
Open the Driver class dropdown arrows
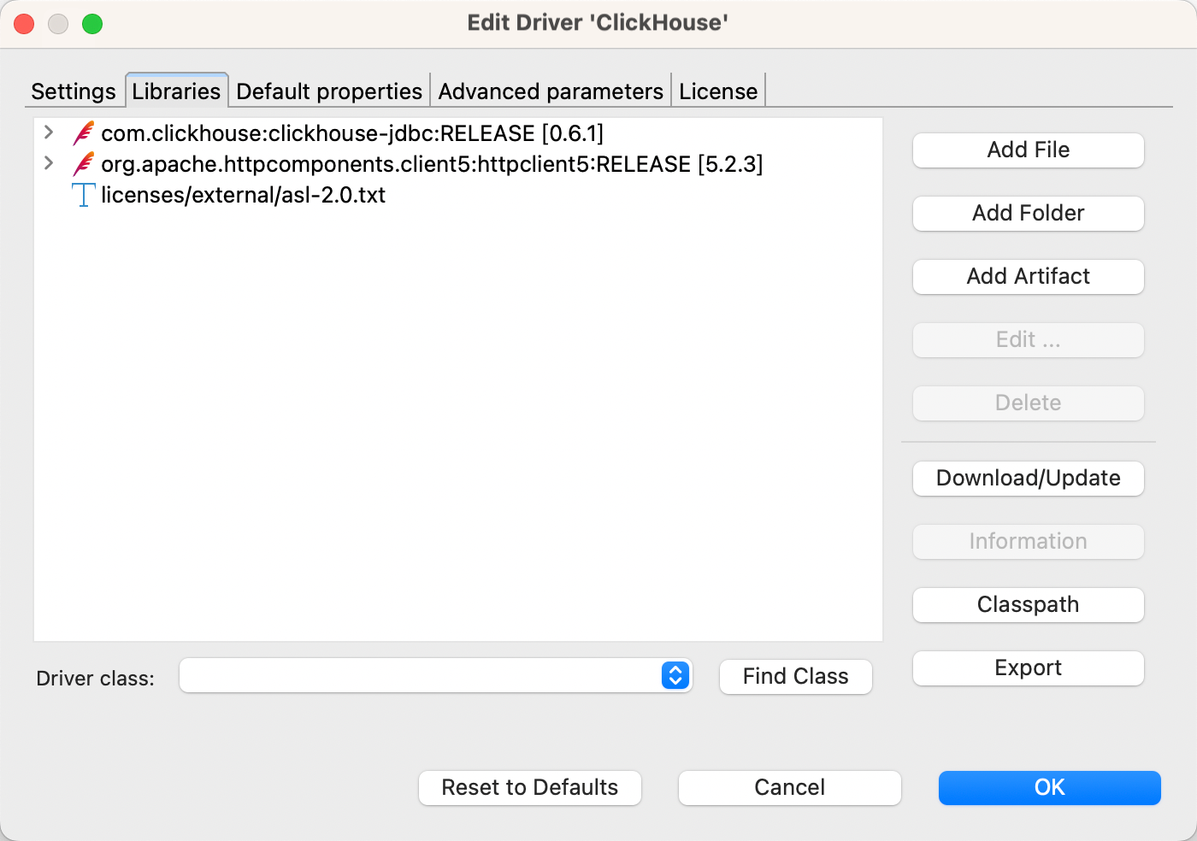[675, 675]
